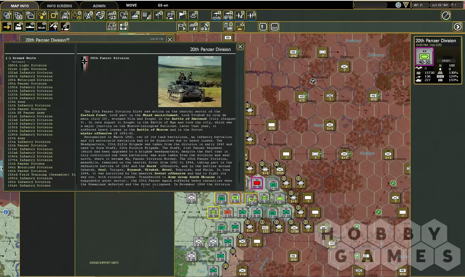Click the top search input field
This screenshot has height=277, width=465.
(371, 5)
